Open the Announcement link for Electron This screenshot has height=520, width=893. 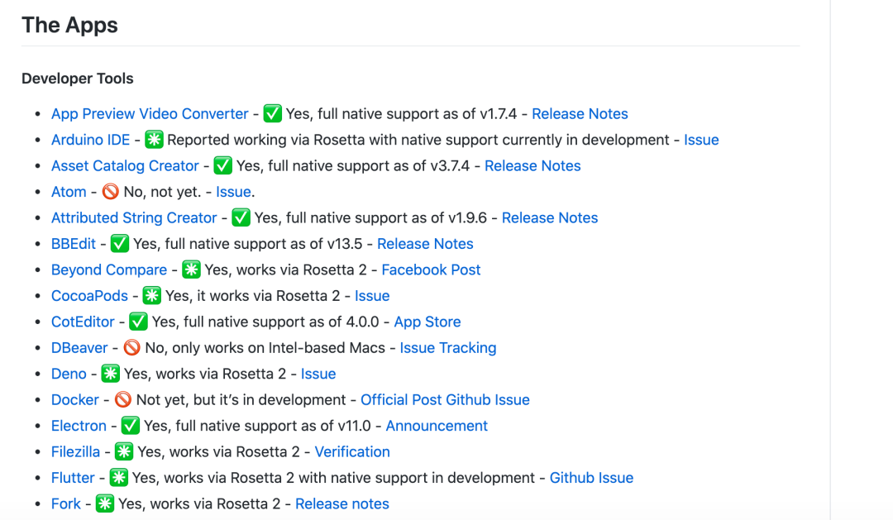(x=437, y=426)
